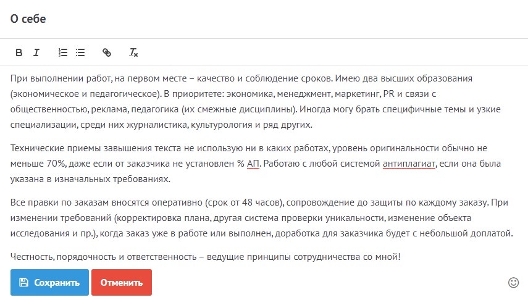Click the floppy disk icon on Сохранить

pos(23,283)
